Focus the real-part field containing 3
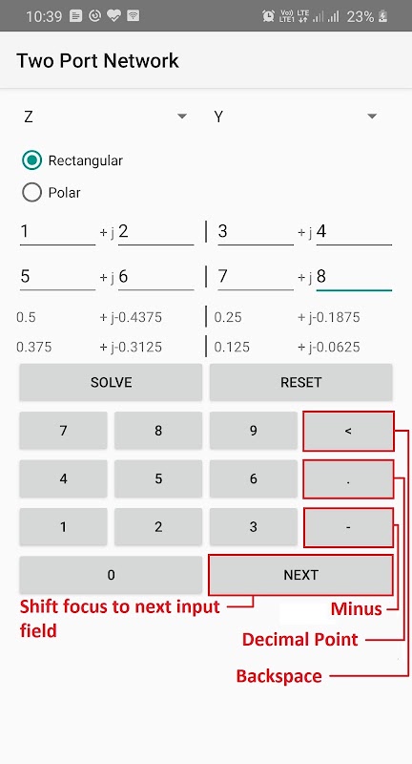 pyautogui.click(x=256, y=232)
